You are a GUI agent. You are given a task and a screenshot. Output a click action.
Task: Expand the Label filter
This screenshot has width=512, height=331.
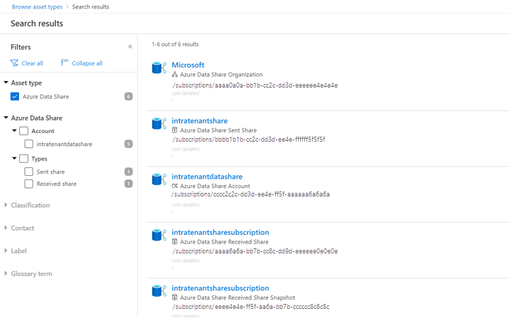pos(6,251)
